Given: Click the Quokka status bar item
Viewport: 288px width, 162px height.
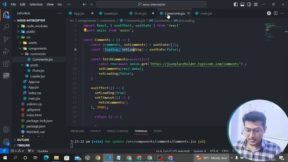Looking at the screenshot, I should [43, 151].
